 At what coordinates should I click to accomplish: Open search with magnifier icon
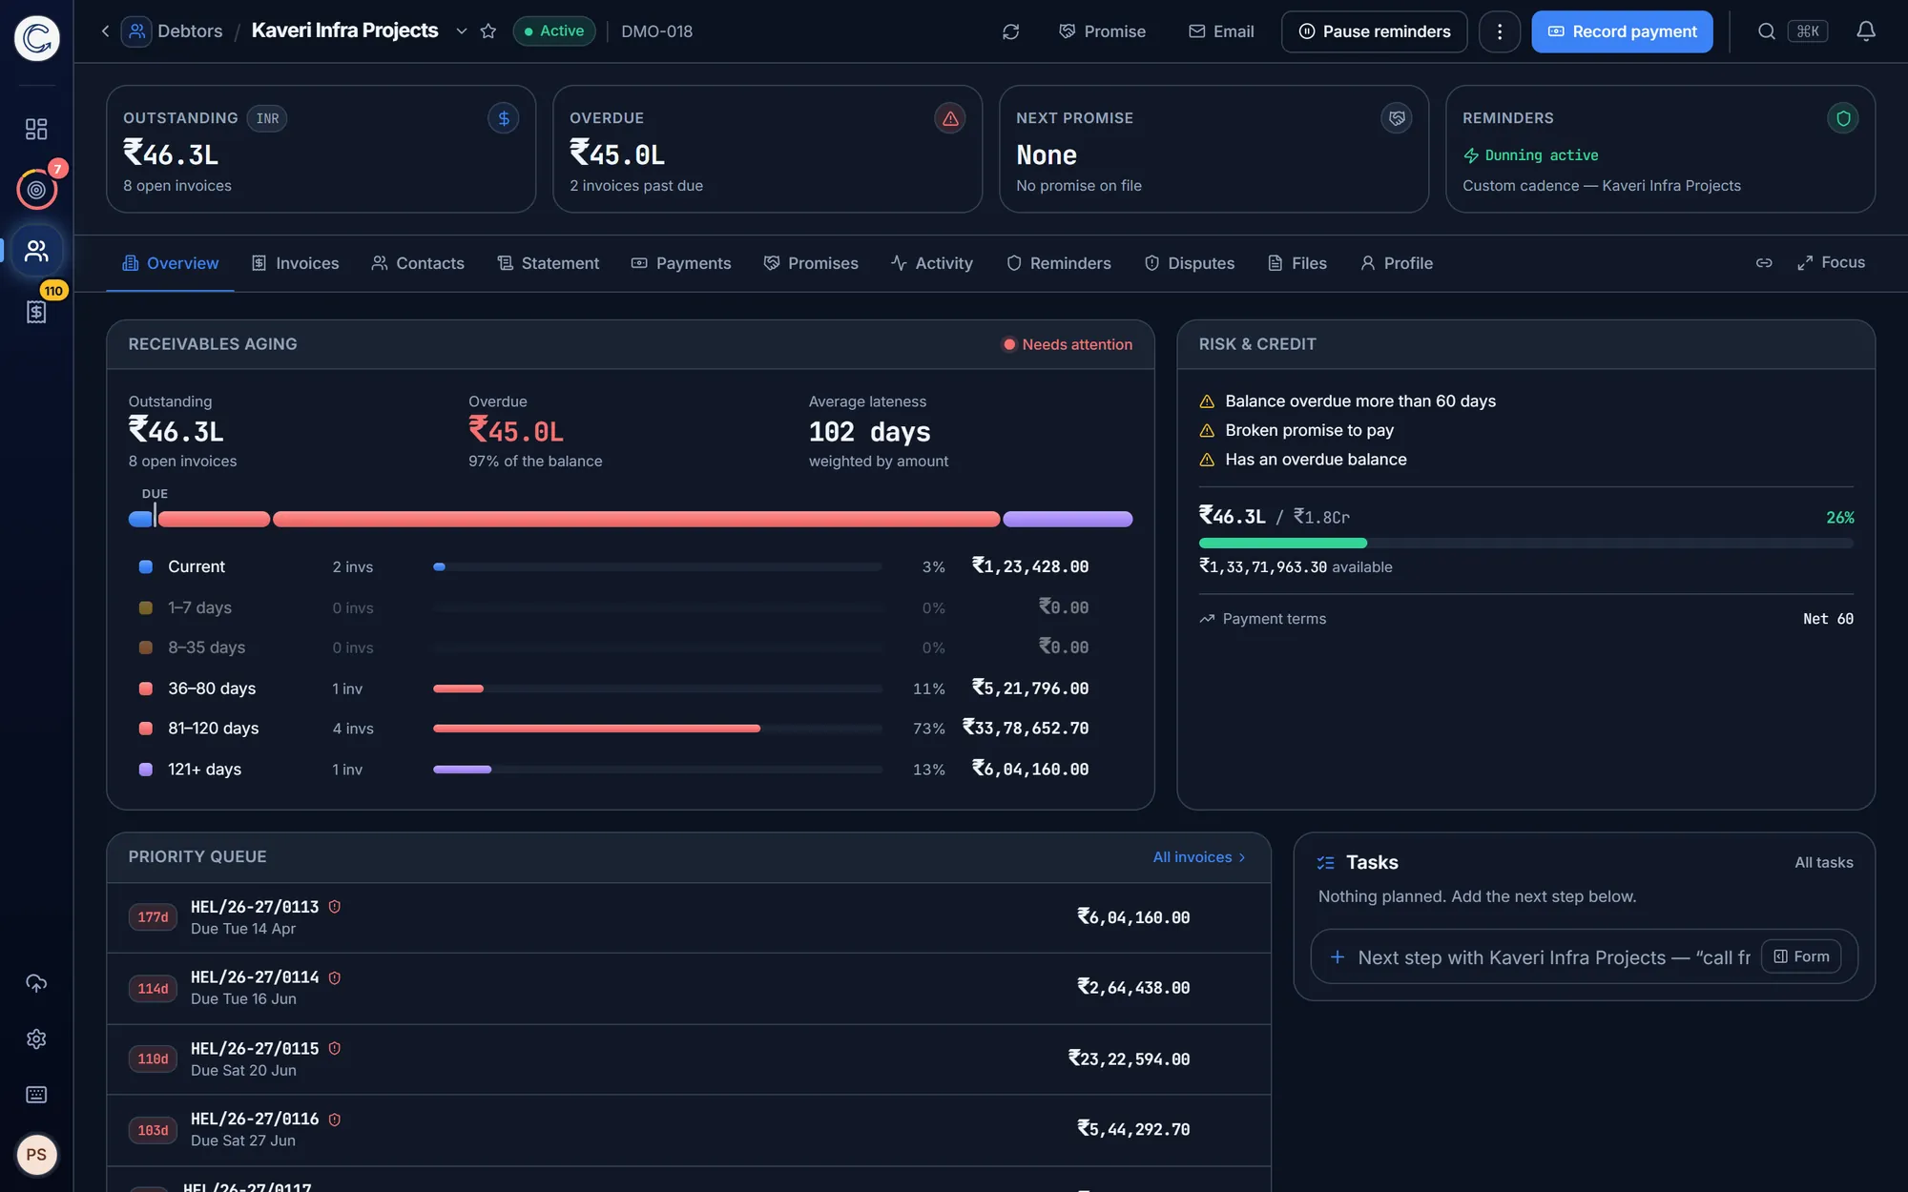pyautogui.click(x=1767, y=31)
